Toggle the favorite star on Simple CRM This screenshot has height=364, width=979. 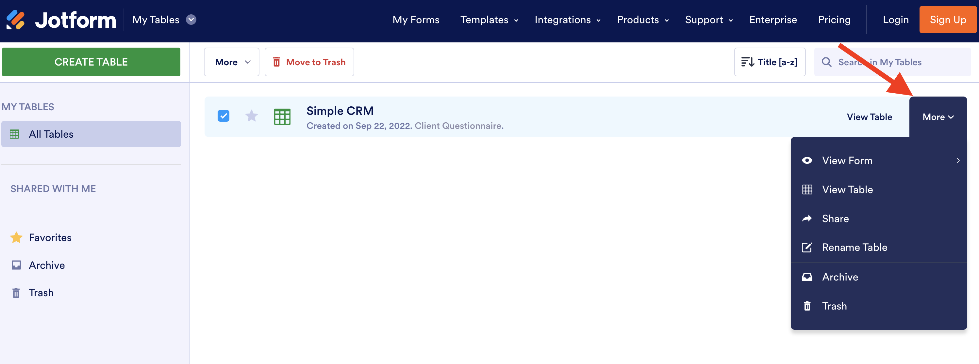(x=251, y=116)
